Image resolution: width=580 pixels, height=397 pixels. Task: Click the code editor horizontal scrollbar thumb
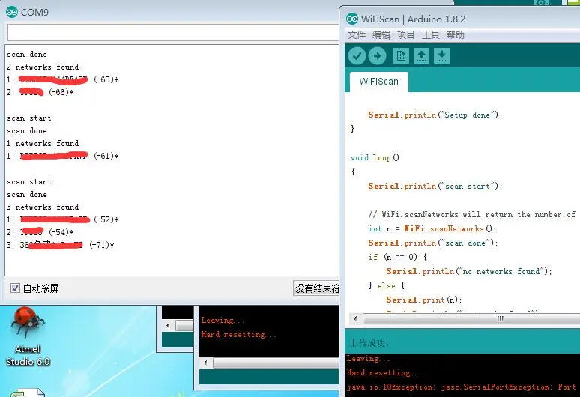[x=471, y=318]
